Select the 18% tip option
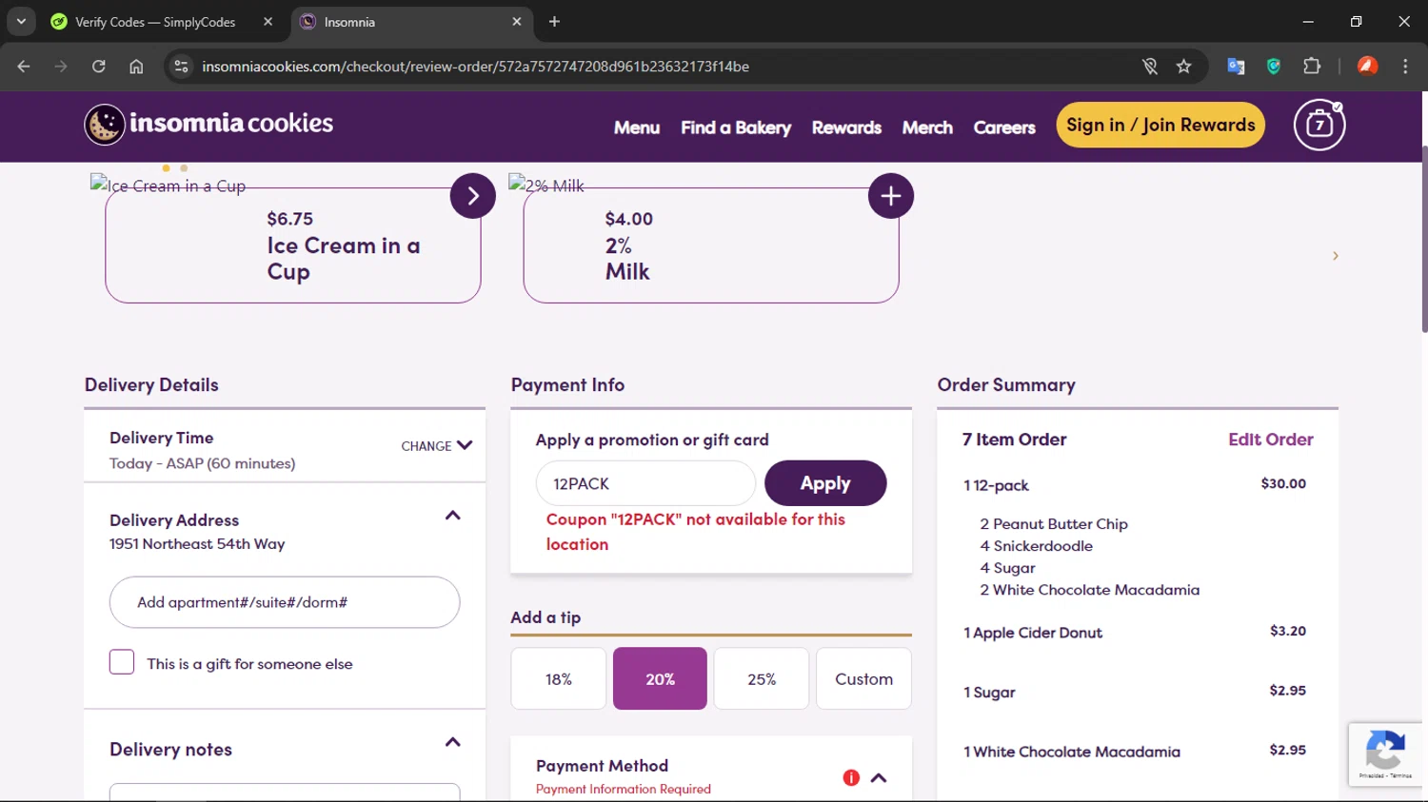The width and height of the screenshot is (1428, 802). coord(559,678)
